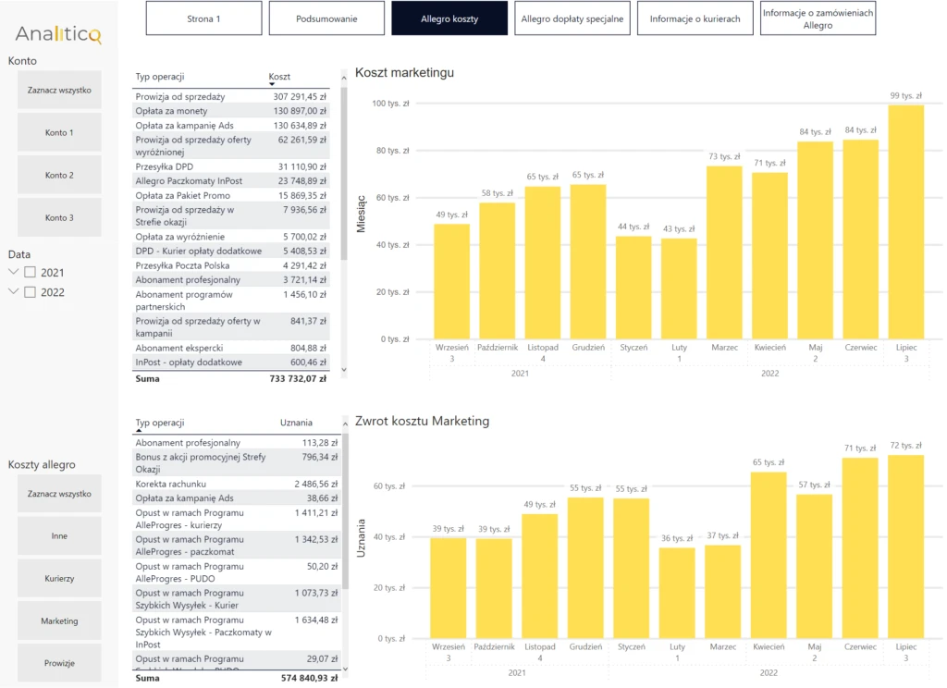Click the costs table vertical scrollbar

(x=344, y=173)
